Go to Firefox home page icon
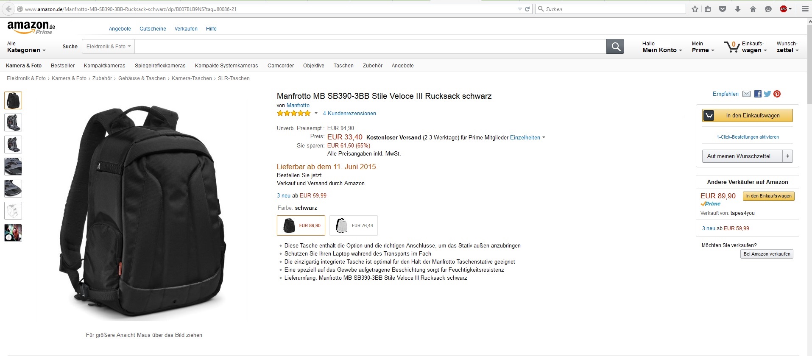 coord(753,9)
